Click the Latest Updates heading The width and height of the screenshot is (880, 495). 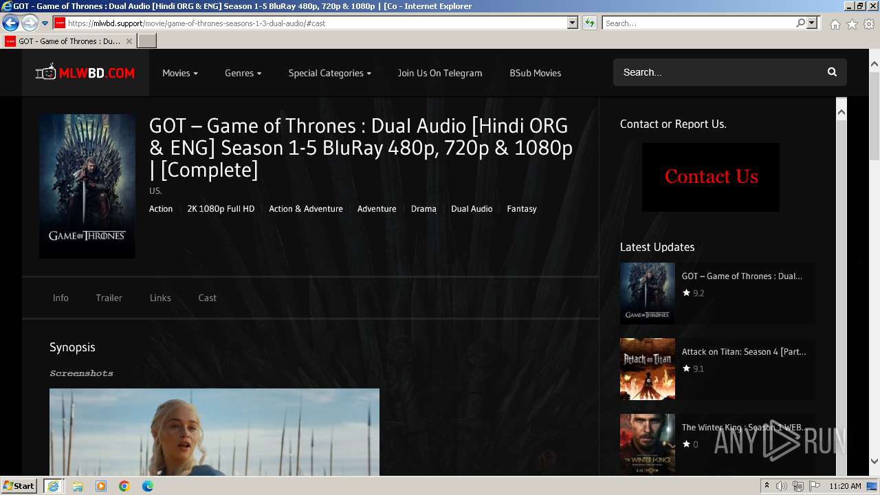pos(657,247)
